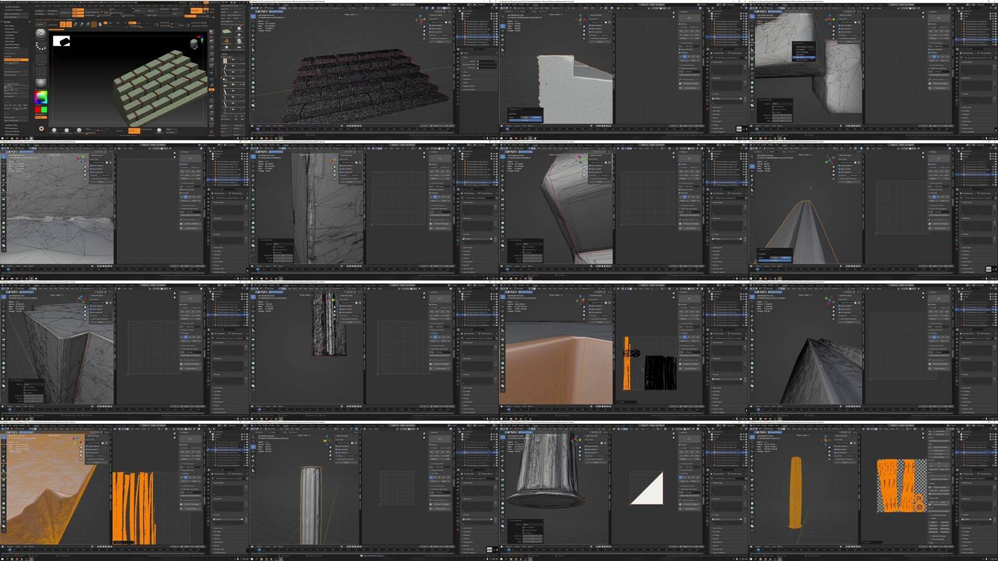
Task: Click the black UV islands in peach corner frame
Action: (660, 372)
